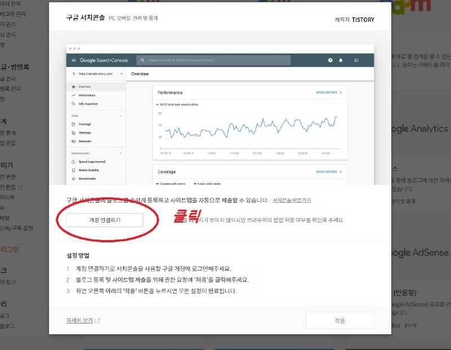Click the Mobile Usability phone icon in the preview
The width and height of the screenshot is (451, 350).
(73, 170)
